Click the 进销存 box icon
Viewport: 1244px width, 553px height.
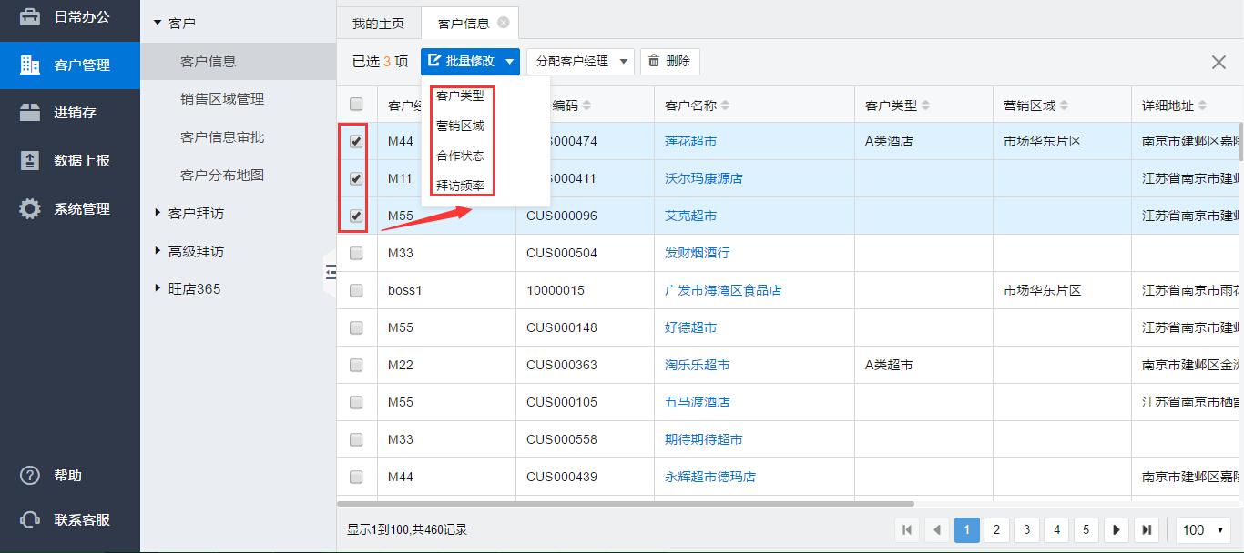click(29, 113)
